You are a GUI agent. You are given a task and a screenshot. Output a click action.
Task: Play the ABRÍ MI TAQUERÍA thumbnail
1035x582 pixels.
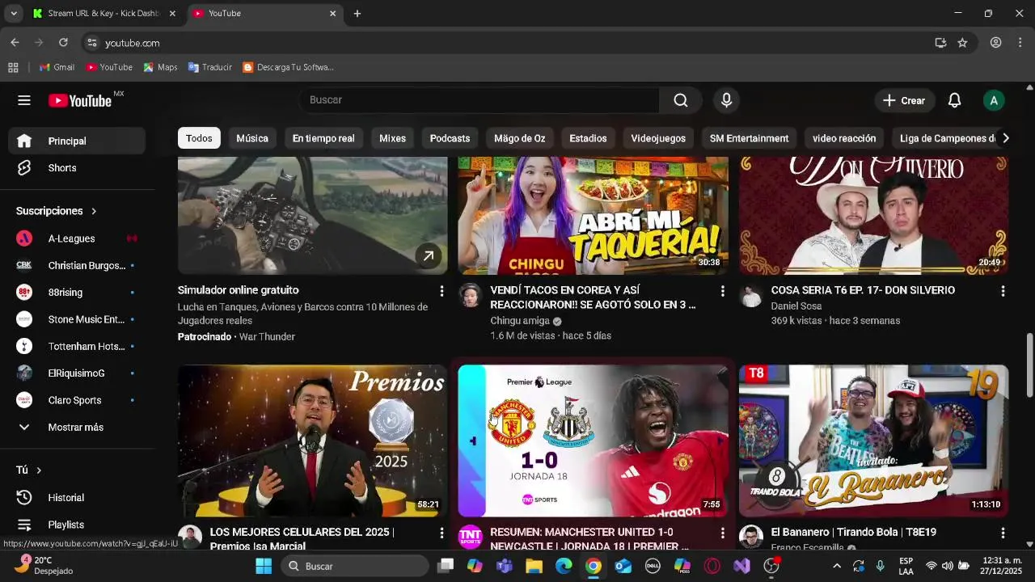pyautogui.click(x=593, y=216)
